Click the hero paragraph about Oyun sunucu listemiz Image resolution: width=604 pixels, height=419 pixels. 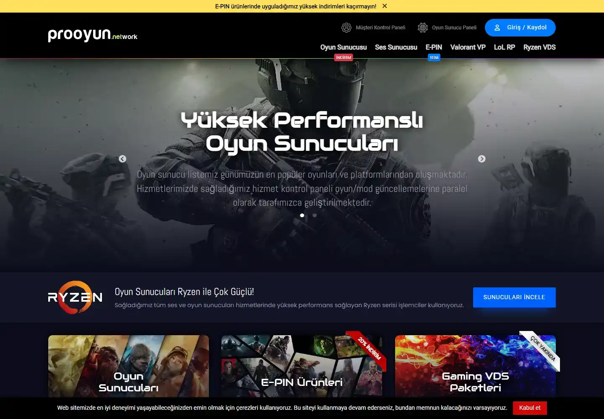[x=302, y=189]
